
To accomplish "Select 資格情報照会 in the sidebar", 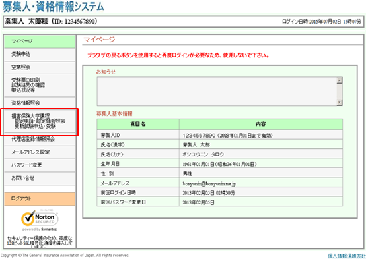I will 40,103.
